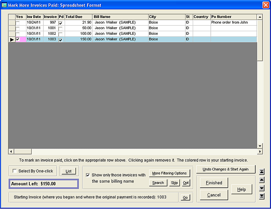Click the horizontal scroll right arrow
The image size is (271, 209).
pos(260,151)
